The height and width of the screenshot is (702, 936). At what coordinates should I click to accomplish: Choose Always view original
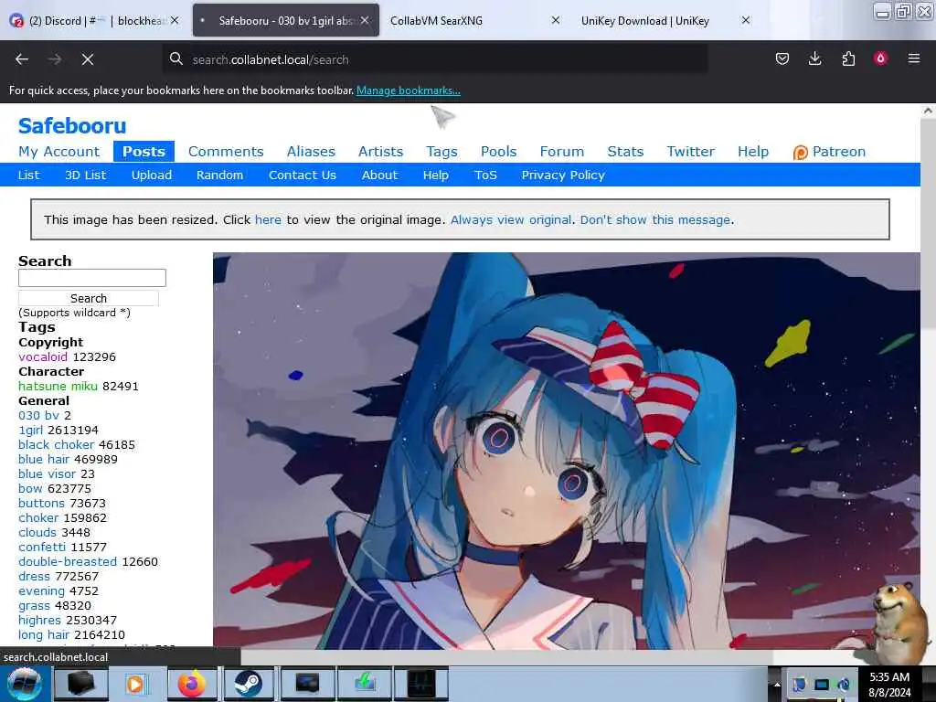510,219
